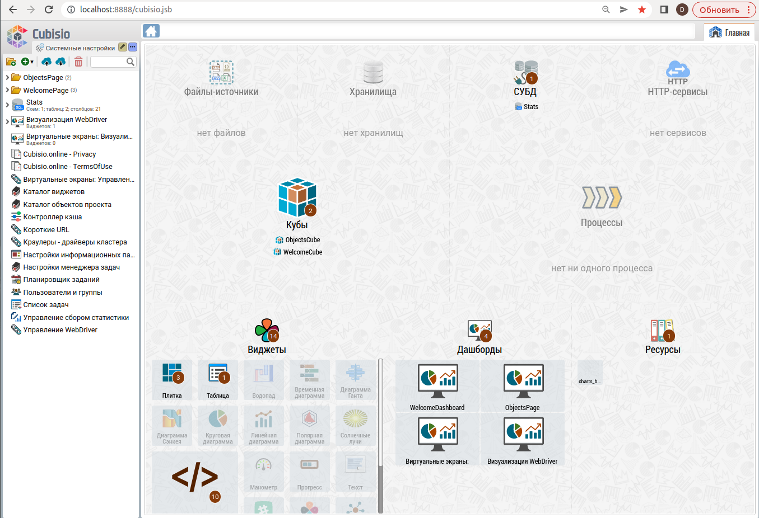The width and height of the screenshot is (759, 518).
Task: Click the Home icon above the workspace
Action: click(151, 31)
